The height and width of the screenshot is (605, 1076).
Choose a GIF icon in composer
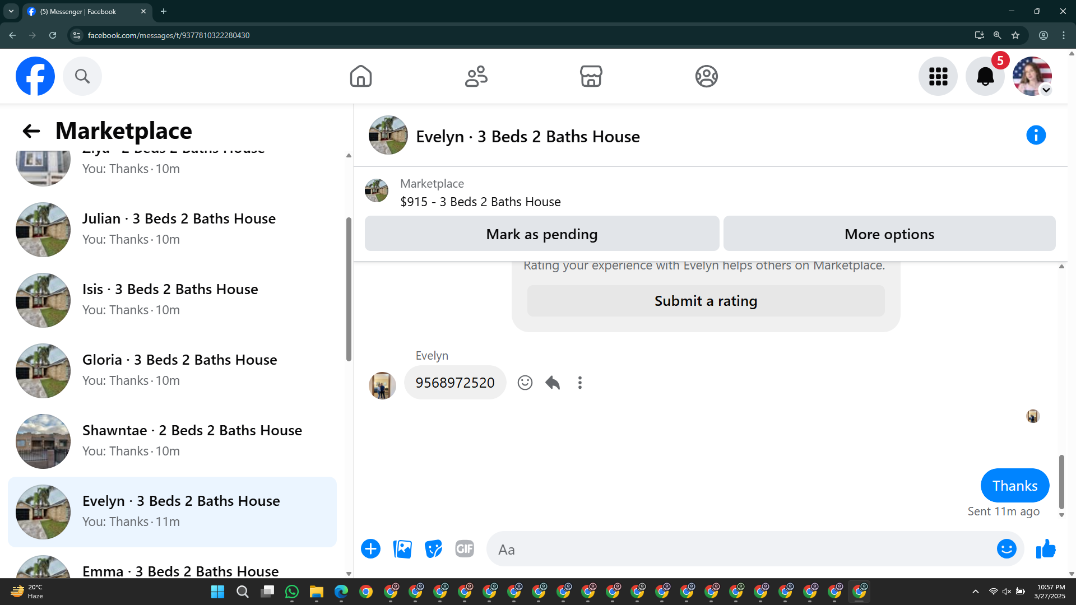(x=465, y=549)
